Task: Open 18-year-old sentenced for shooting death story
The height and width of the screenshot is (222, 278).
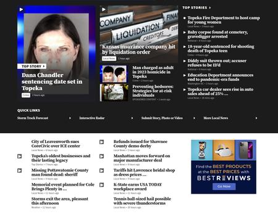Action: click(221, 49)
